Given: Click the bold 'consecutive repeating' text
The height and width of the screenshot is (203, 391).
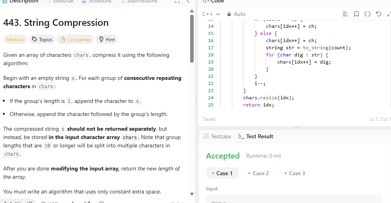Looking at the screenshot, I should click(x=153, y=78).
